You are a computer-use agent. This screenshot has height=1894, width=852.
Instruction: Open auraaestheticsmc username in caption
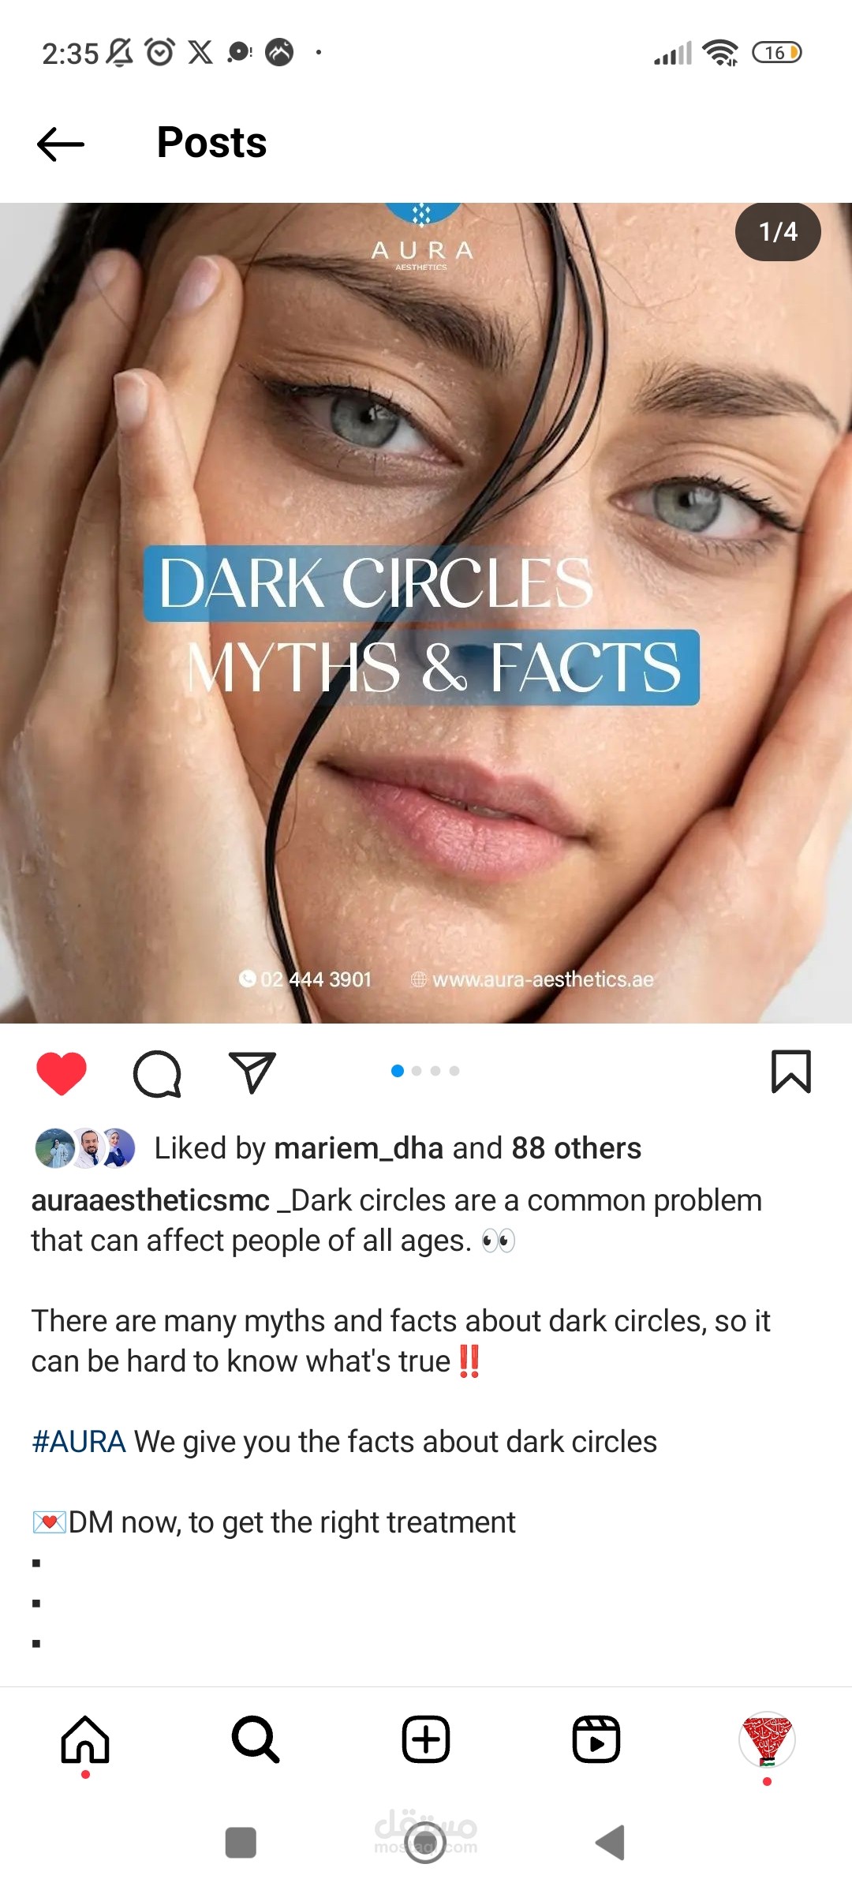(150, 1200)
